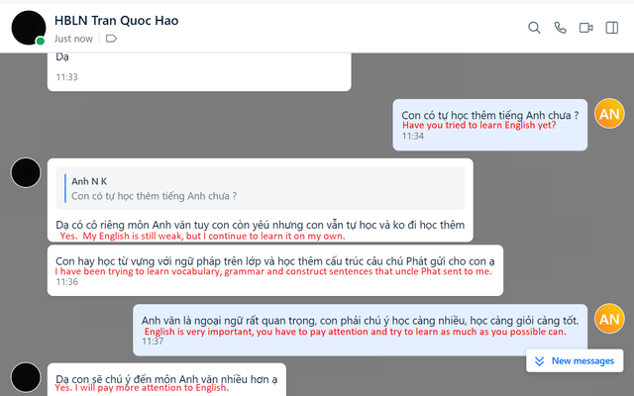Click the 11:37 timestamp
Image resolution: width=634 pixels, height=396 pixels.
point(153,341)
